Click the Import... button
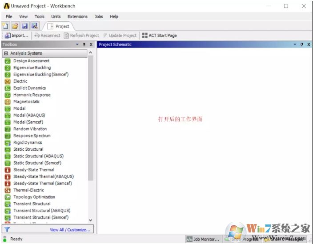The height and width of the screenshot is (244, 313). click(x=16, y=36)
